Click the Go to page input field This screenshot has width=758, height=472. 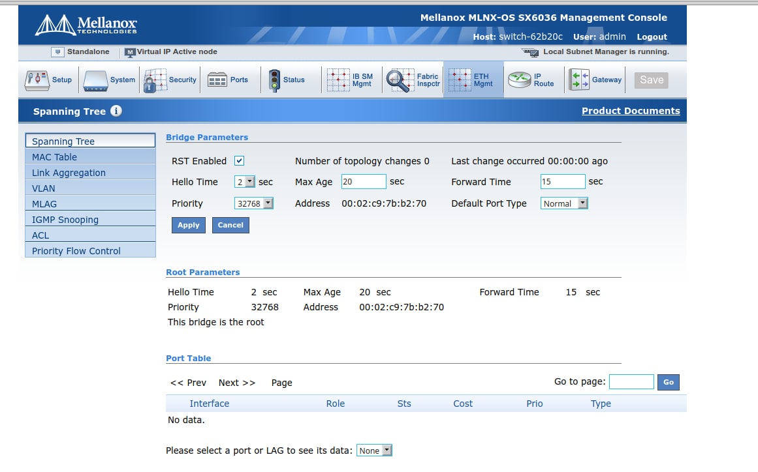631,382
